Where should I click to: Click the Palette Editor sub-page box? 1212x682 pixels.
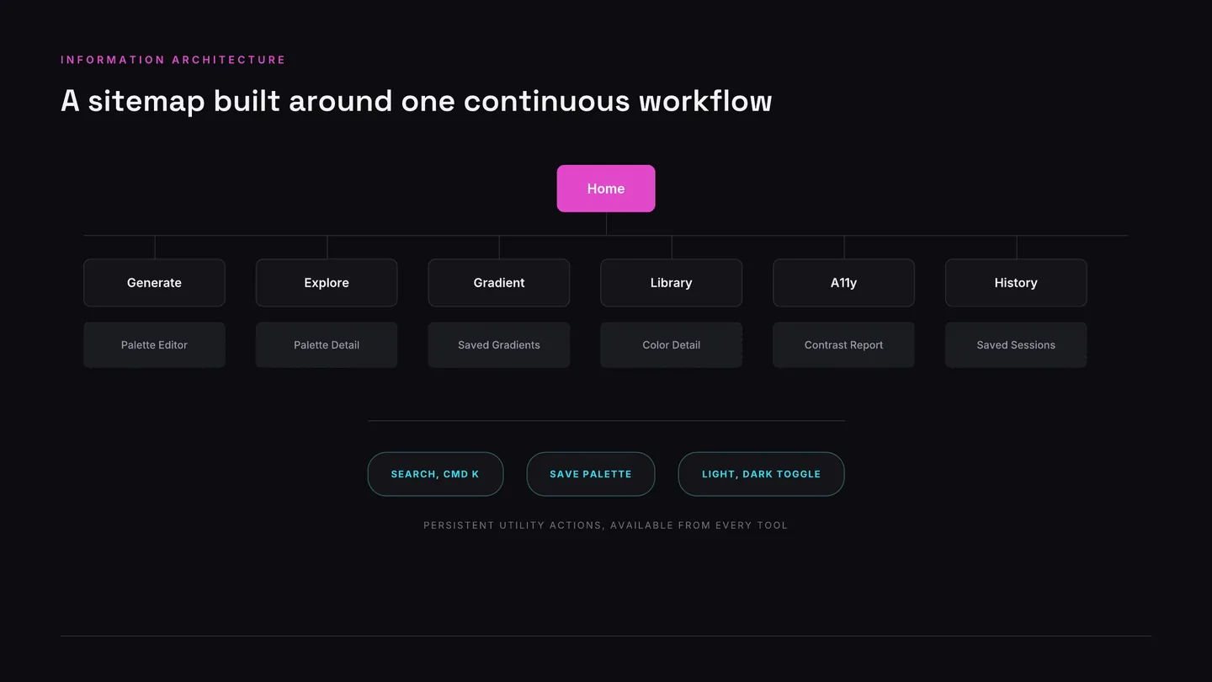[x=154, y=345]
